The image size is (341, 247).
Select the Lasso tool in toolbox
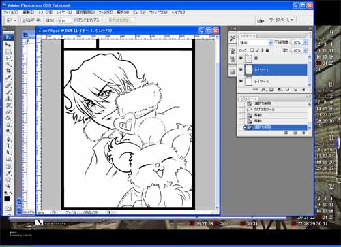click(8, 58)
